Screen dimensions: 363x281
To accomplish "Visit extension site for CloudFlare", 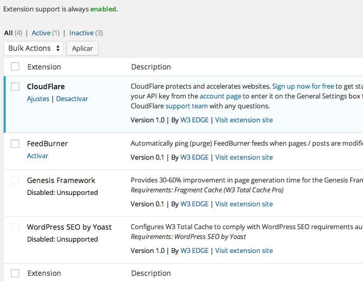I will tap(244, 120).
